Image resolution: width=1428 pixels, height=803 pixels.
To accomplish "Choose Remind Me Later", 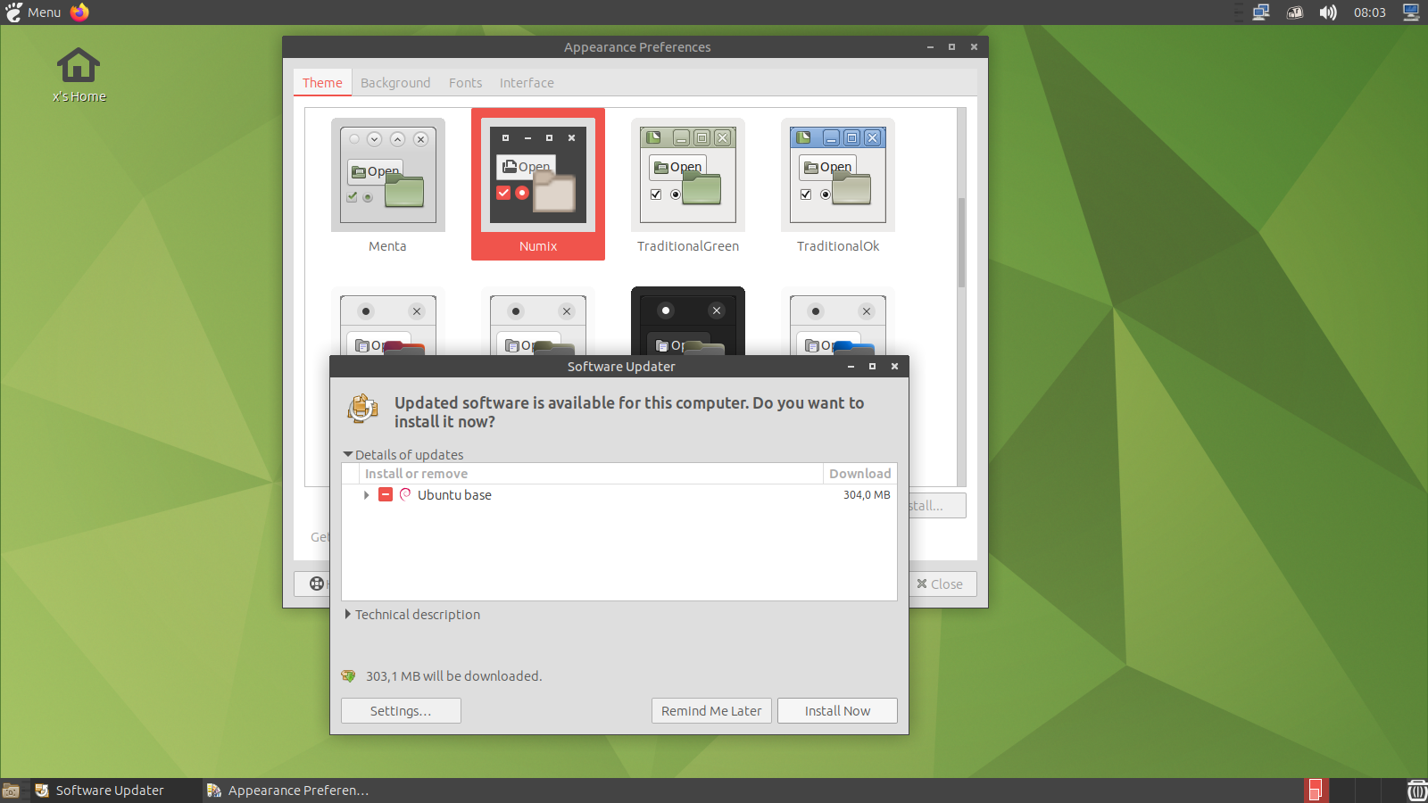I will [711, 710].
